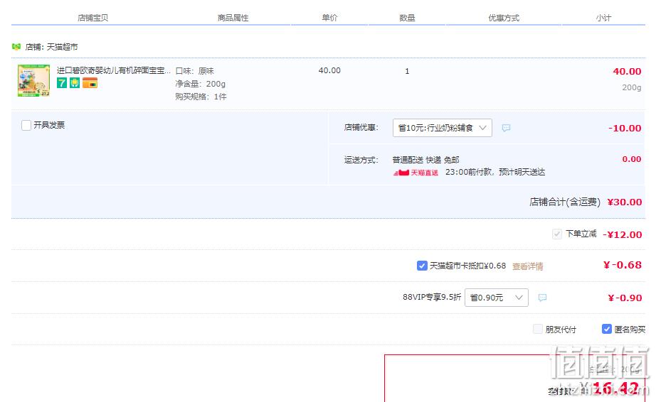Enable the 开具发票 invoice checkbox
The height and width of the screenshot is (402, 656).
tap(26, 125)
